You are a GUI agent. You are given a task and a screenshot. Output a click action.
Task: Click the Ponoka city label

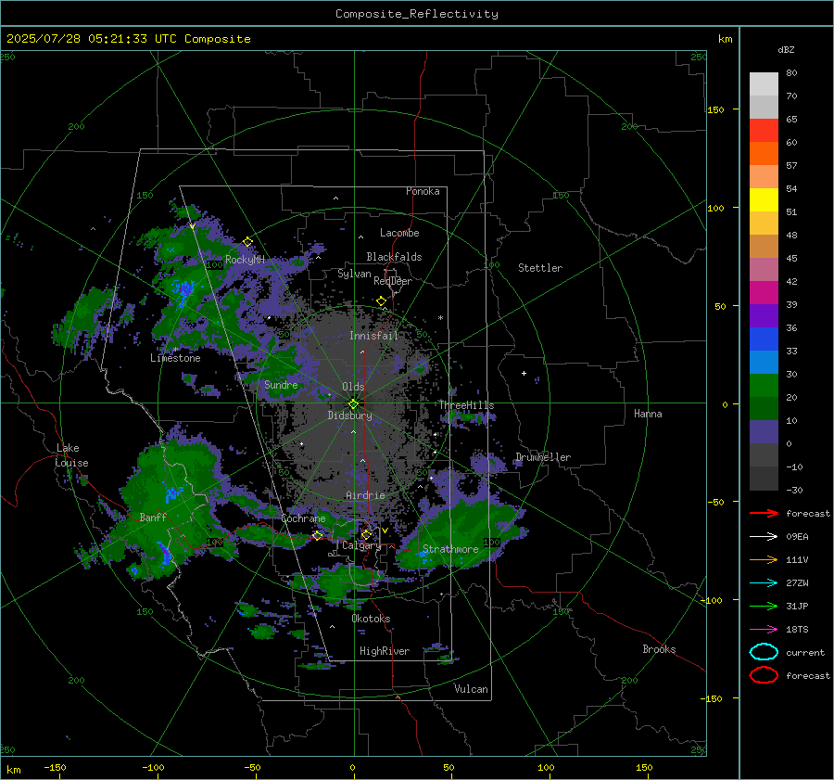click(x=423, y=191)
